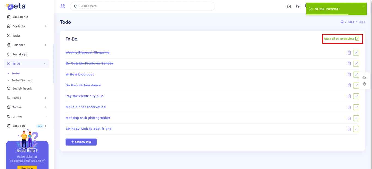Open Bookmarks from the sidebar

point(20,17)
